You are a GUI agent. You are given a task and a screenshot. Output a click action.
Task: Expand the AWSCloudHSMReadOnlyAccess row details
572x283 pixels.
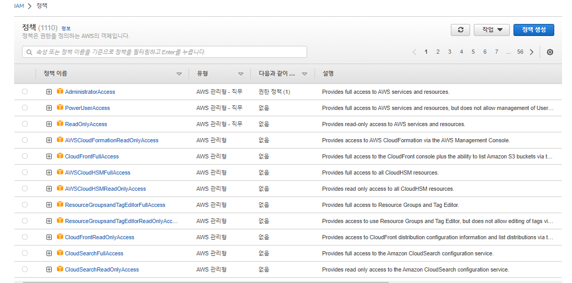coord(49,189)
